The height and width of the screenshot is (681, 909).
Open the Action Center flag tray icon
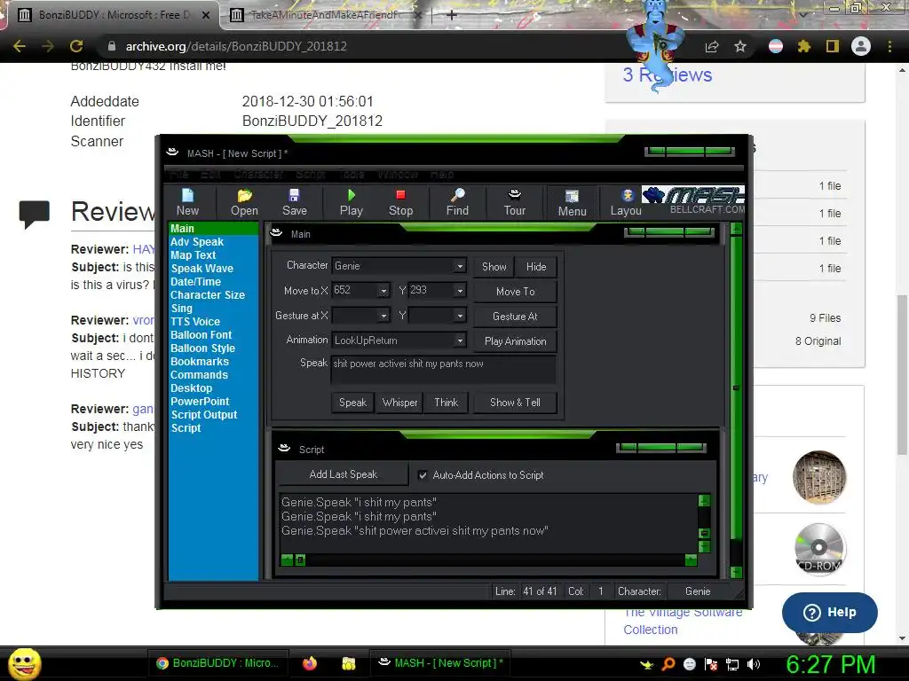711,664
